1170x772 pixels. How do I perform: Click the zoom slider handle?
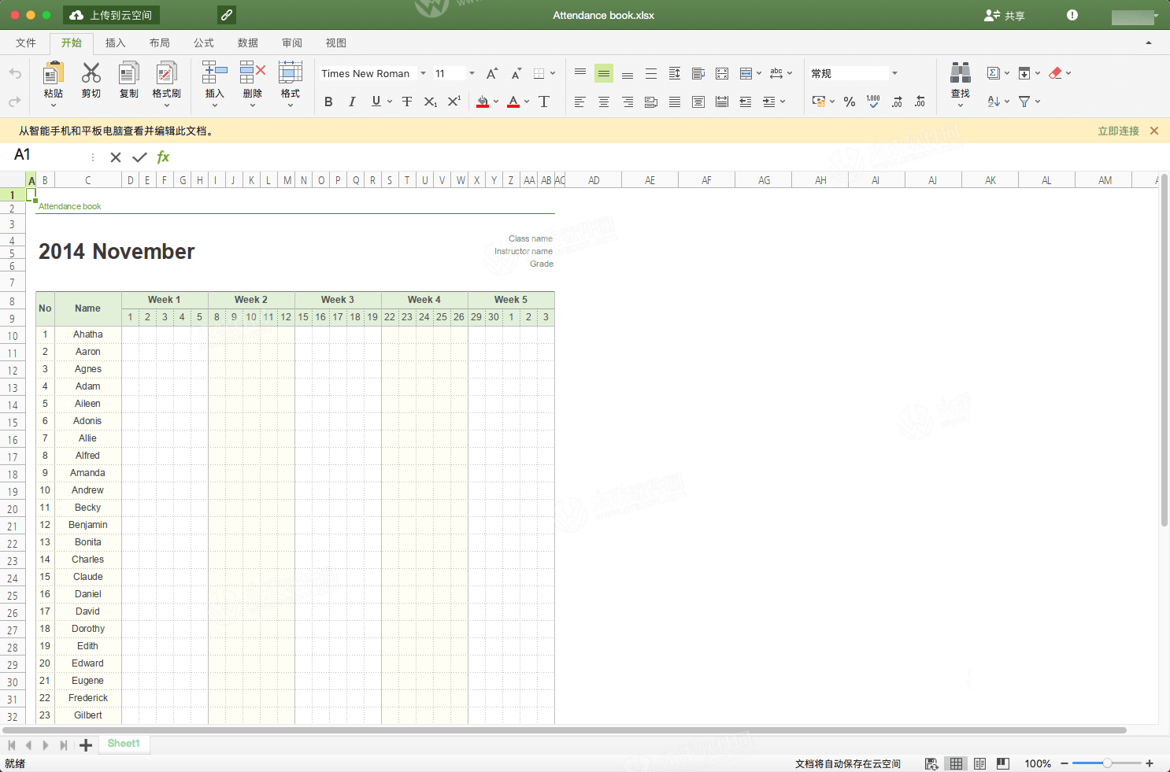pyautogui.click(x=1107, y=763)
